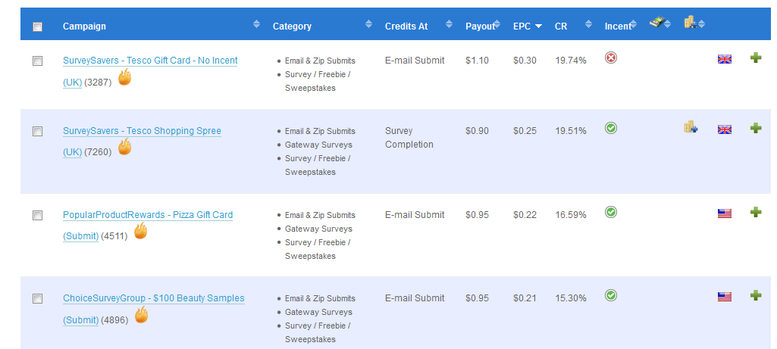The width and height of the screenshot is (777, 349).
Task: Click the Payout column header
Action: pyautogui.click(x=480, y=26)
